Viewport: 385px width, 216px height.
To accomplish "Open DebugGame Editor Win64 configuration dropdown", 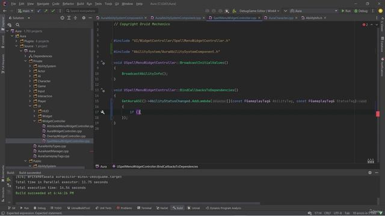I will point(259,11).
